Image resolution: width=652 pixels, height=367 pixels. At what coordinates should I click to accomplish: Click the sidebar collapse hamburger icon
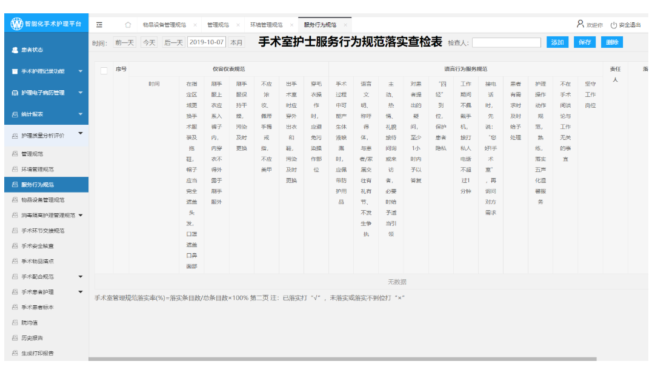(x=99, y=25)
